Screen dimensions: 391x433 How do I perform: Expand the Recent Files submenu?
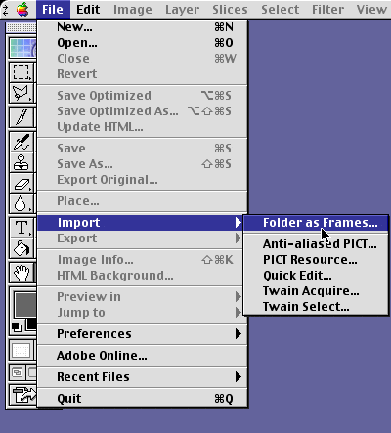(143, 377)
